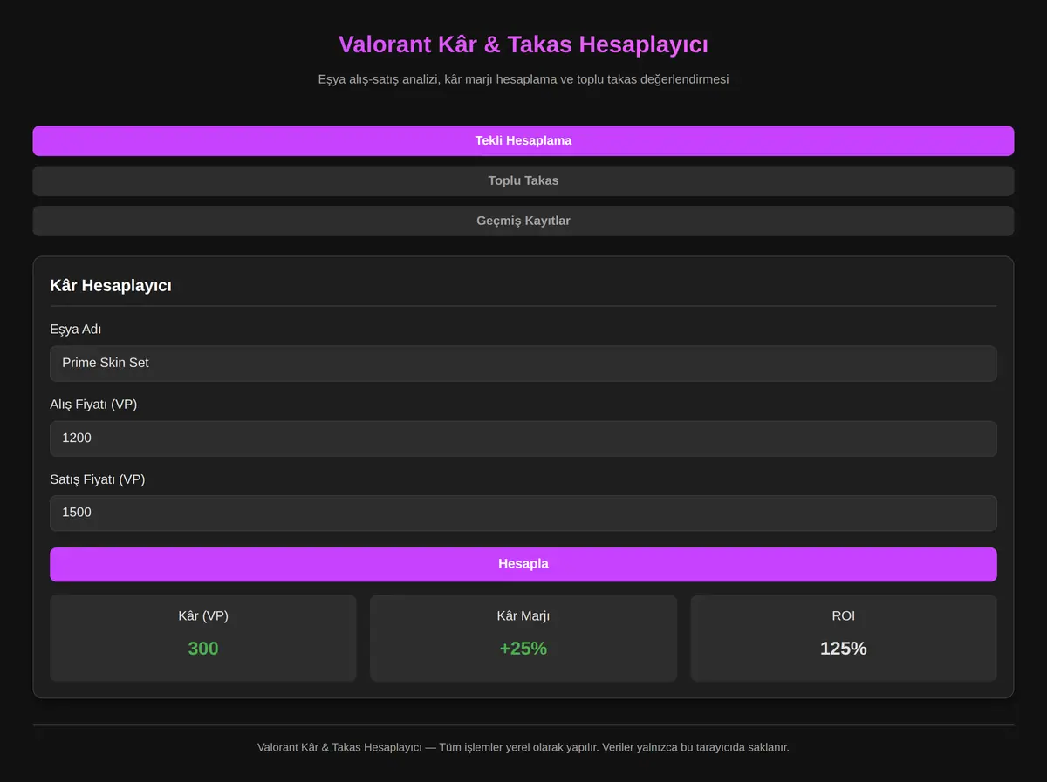Click the Alış Fiyatı (VP) label

pos(93,405)
